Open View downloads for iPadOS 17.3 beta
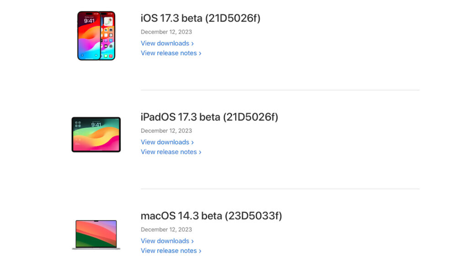The width and height of the screenshot is (468, 263). (165, 142)
